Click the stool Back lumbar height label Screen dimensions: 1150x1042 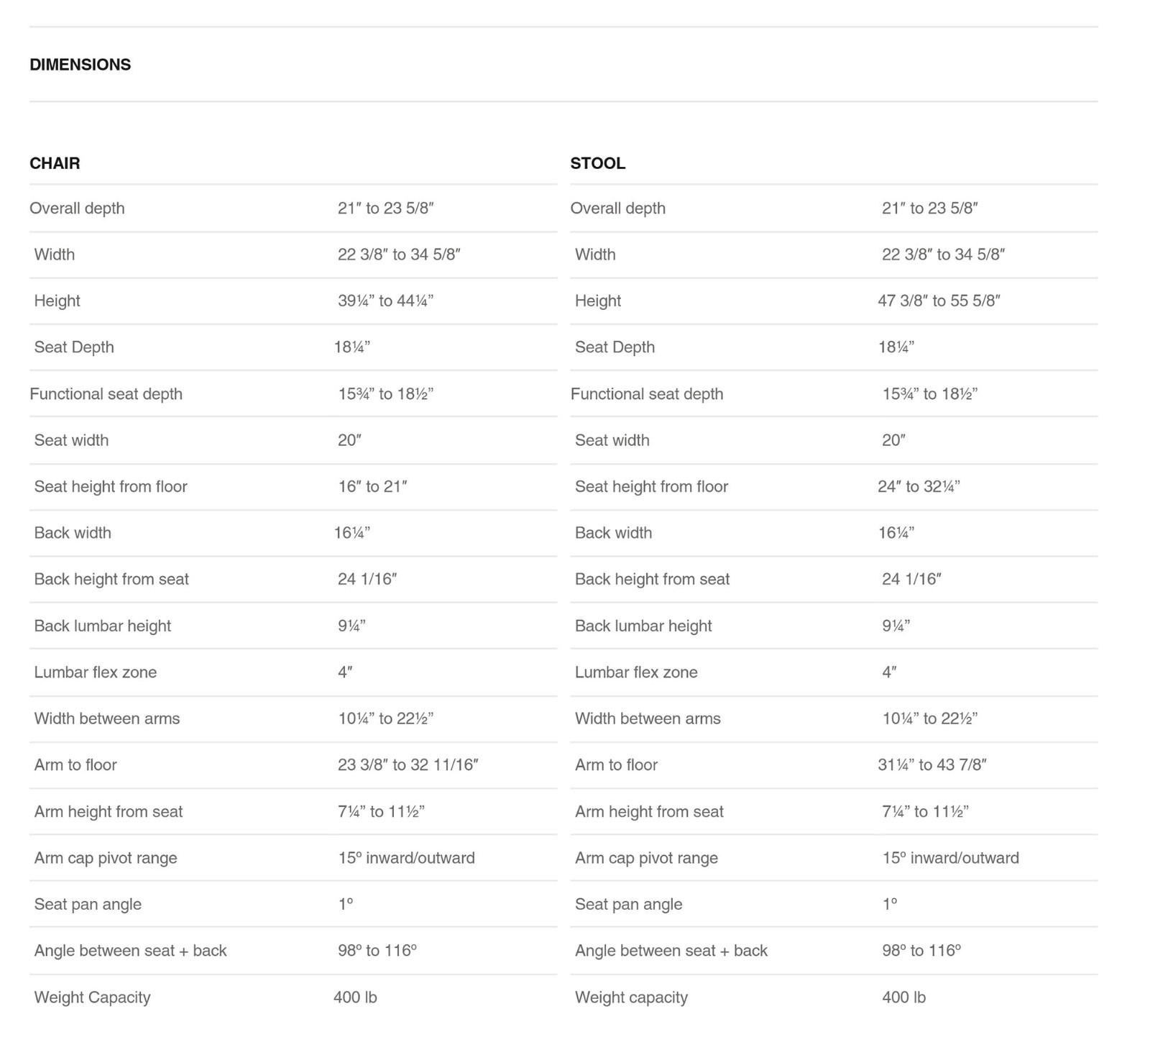(643, 626)
